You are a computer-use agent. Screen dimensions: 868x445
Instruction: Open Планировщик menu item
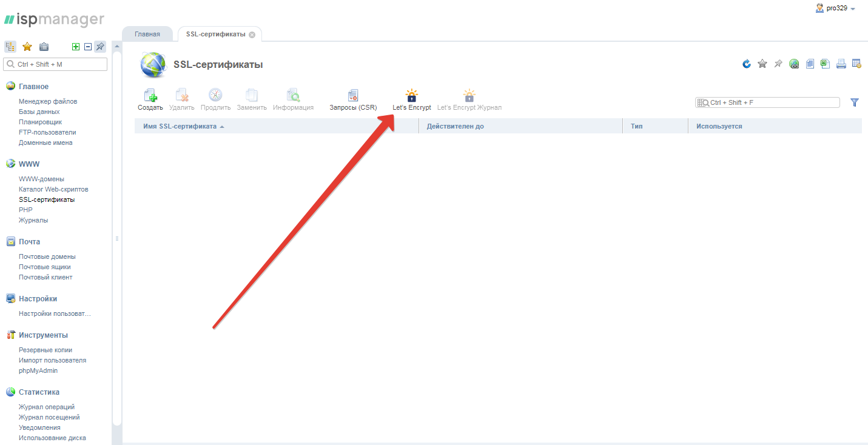click(x=40, y=122)
